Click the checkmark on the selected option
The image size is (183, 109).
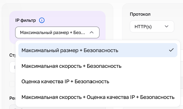pyautogui.click(x=171, y=50)
